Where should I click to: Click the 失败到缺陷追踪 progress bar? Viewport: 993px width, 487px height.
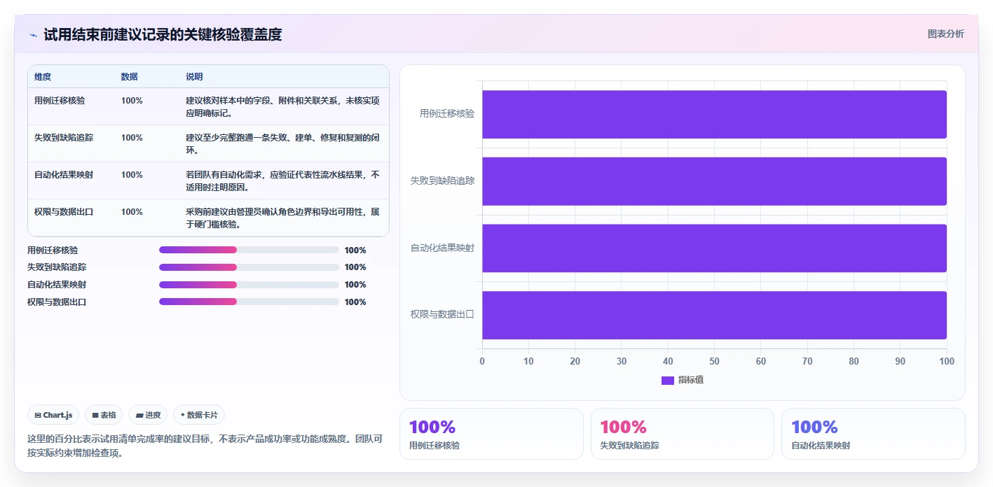pyautogui.click(x=249, y=267)
